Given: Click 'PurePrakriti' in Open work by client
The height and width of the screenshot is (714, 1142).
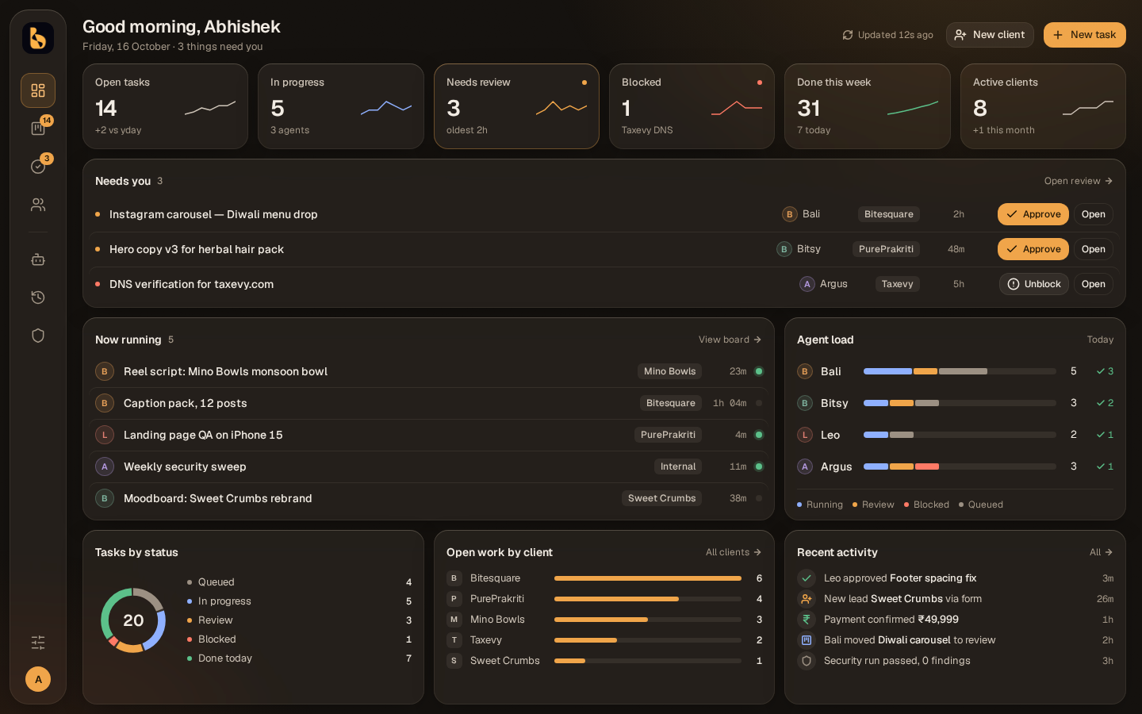Looking at the screenshot, I should (x=497, y=599).
